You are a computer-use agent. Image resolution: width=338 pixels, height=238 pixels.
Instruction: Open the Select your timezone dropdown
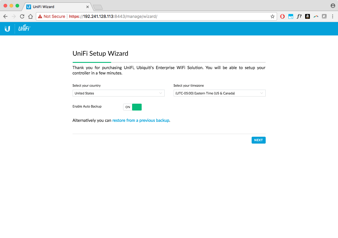pos(219,93)
